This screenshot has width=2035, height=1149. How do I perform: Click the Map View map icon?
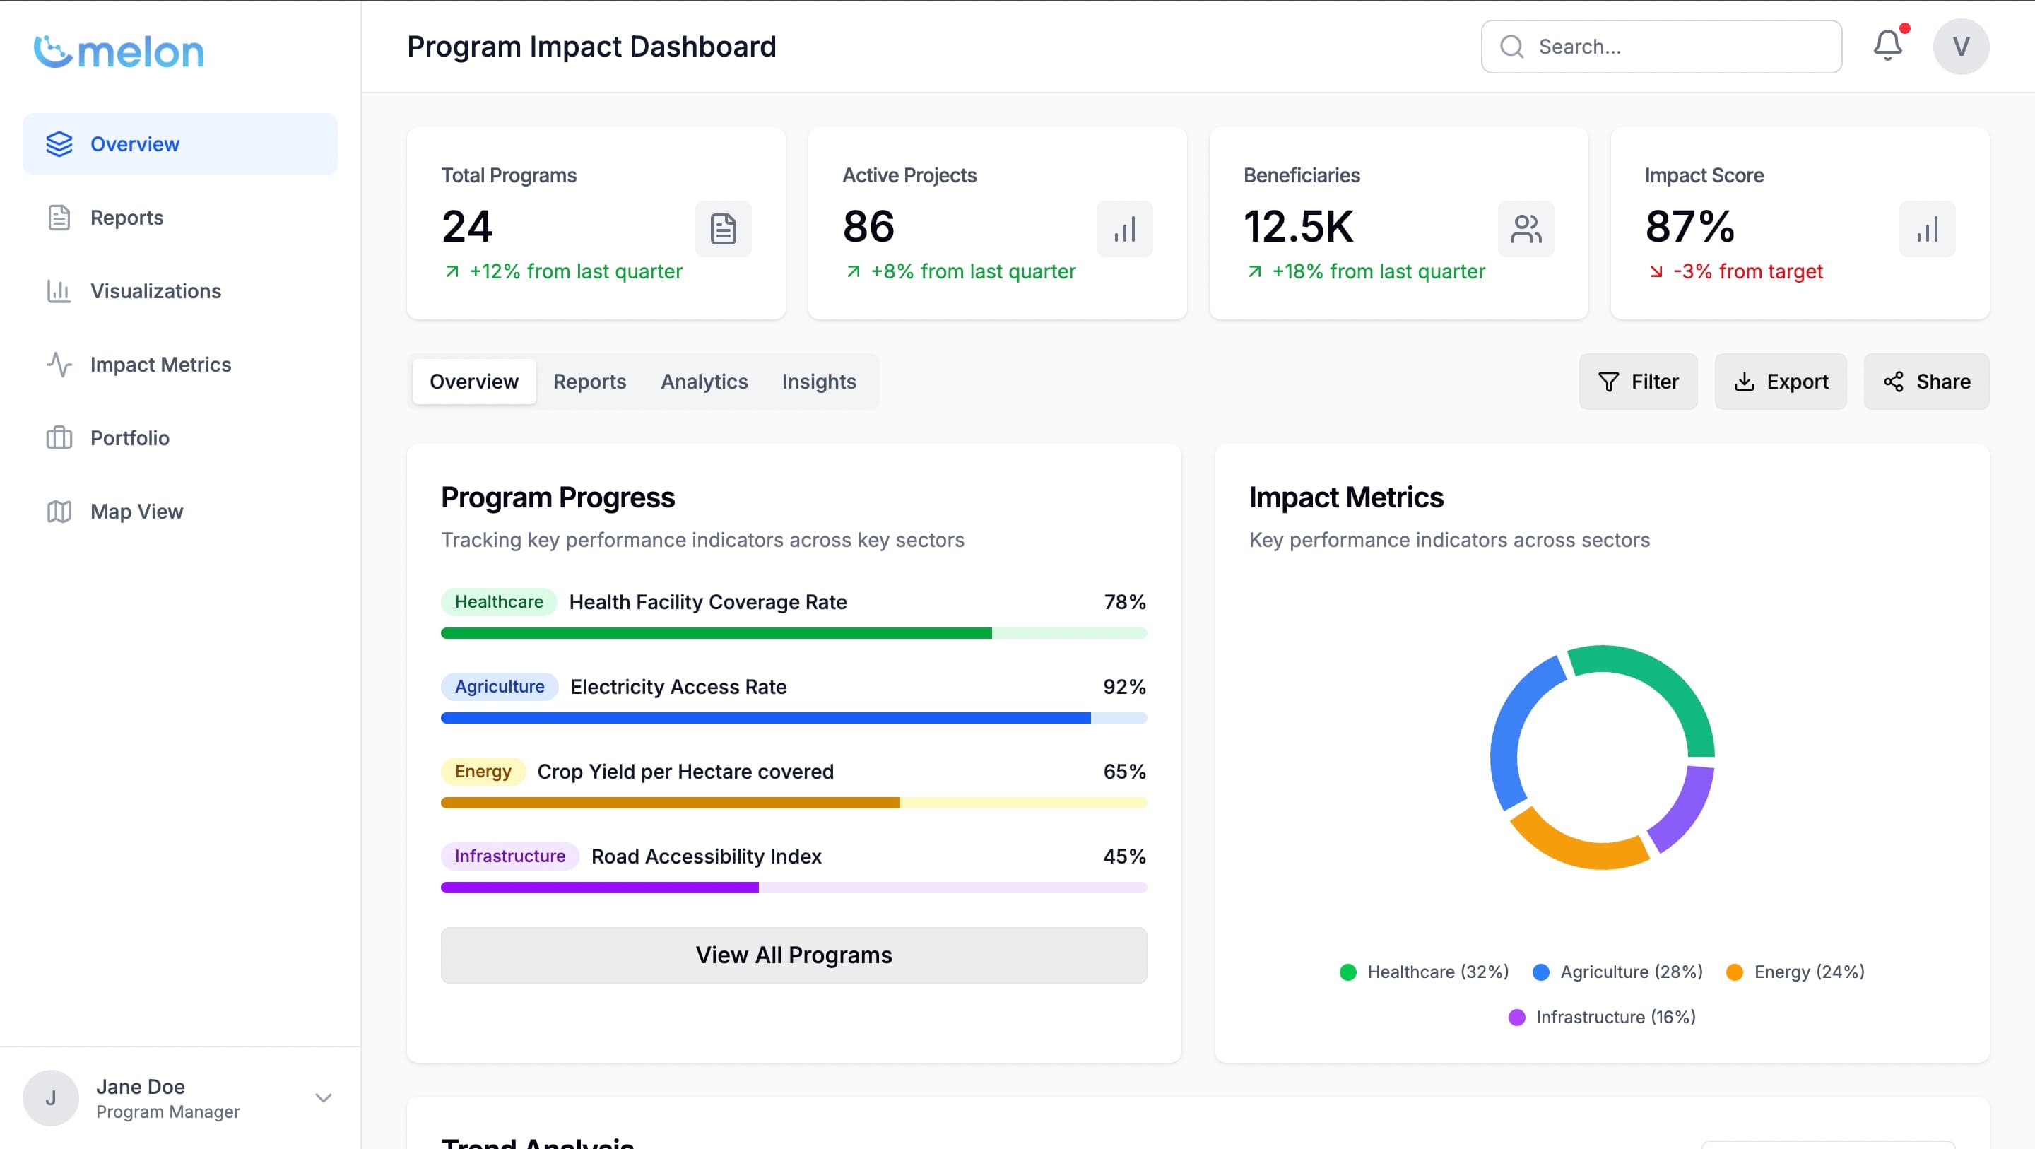(x=59, y=512)
